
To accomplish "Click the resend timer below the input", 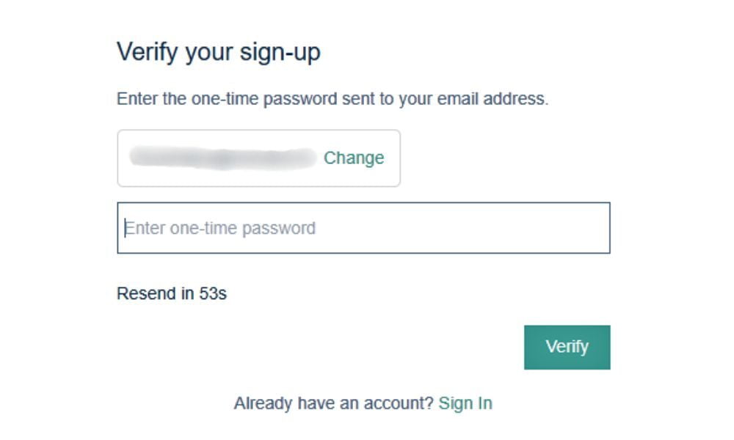I will tap(172, 294).
